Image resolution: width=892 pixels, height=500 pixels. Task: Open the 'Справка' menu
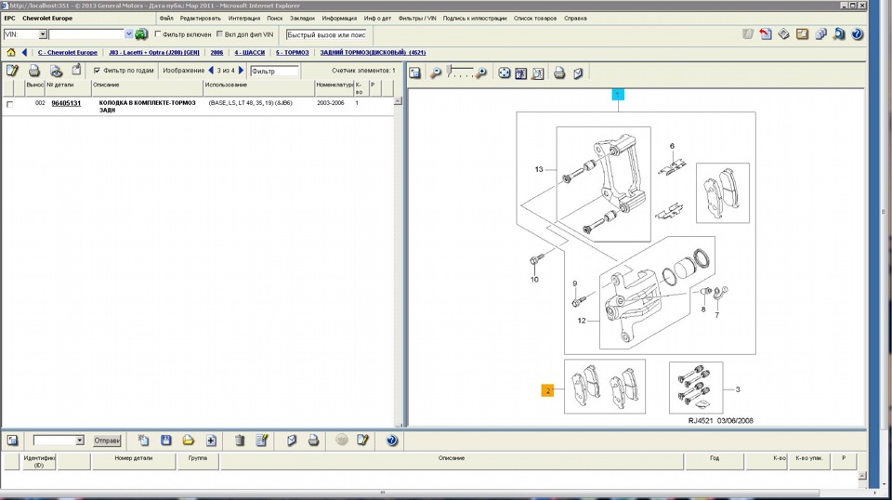click(x=575, y=19)
